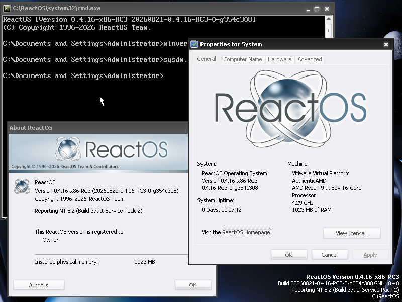Click the 'winver' command line in cmd

point(95,43)
